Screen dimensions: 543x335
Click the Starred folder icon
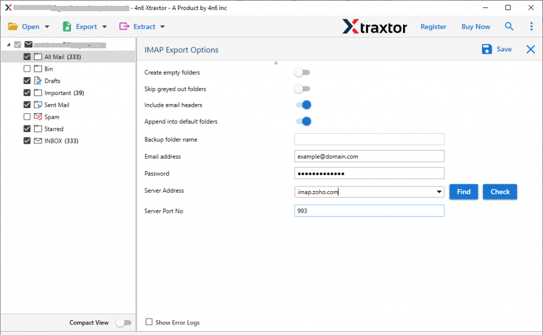pos(38,128)
